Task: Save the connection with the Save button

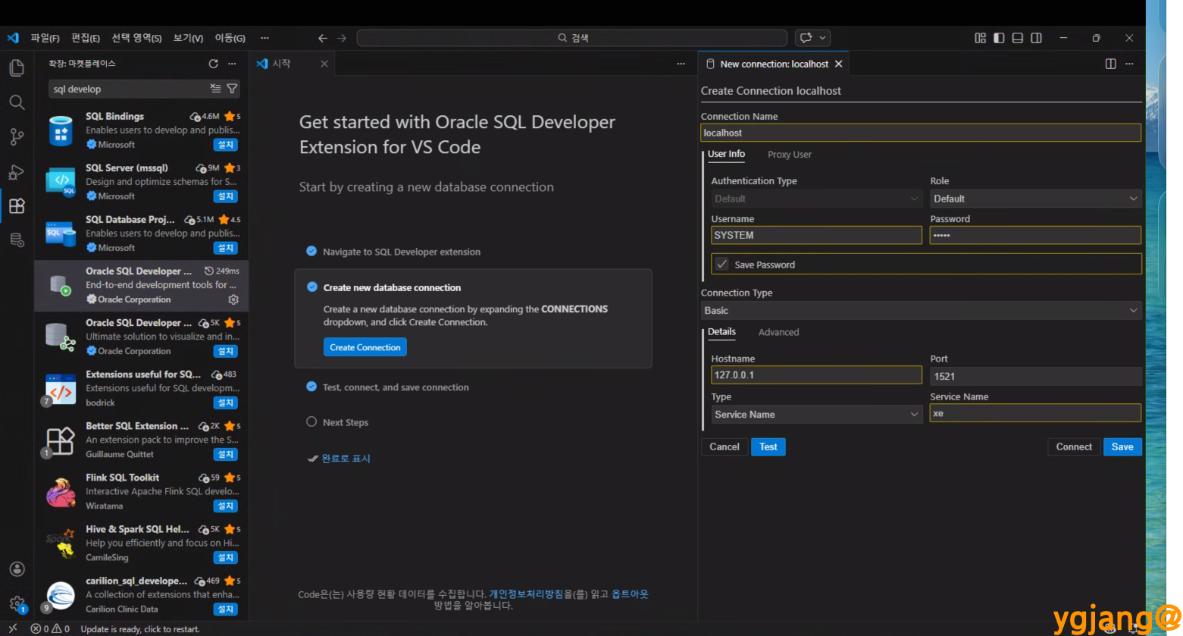Action: tap(1122, 446)
